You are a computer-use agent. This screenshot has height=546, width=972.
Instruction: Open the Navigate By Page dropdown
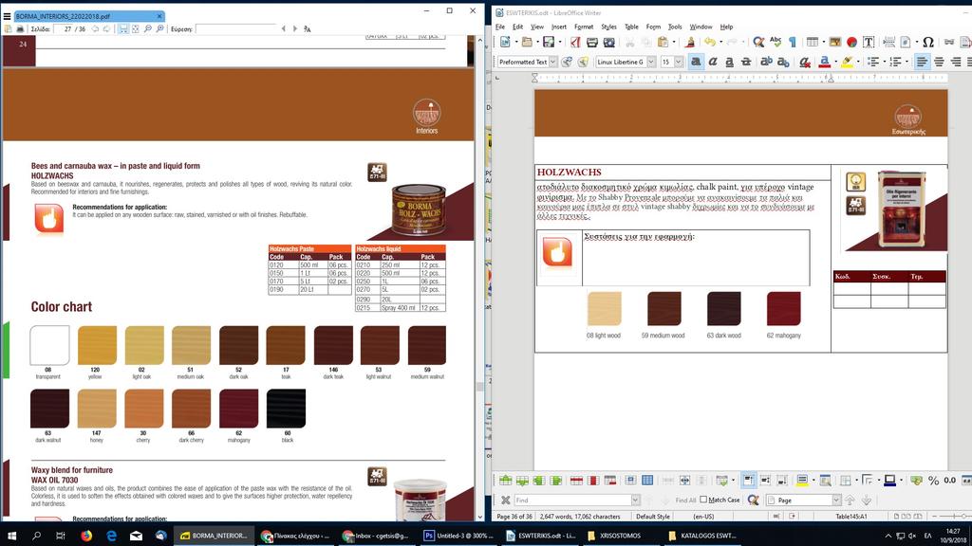pos(835,500)
